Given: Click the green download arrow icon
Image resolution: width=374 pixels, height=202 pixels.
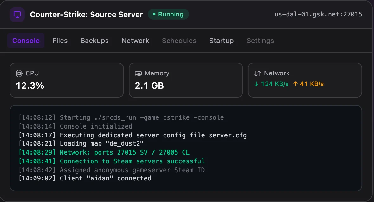Looking at the screenshot, I should point(256,84).
